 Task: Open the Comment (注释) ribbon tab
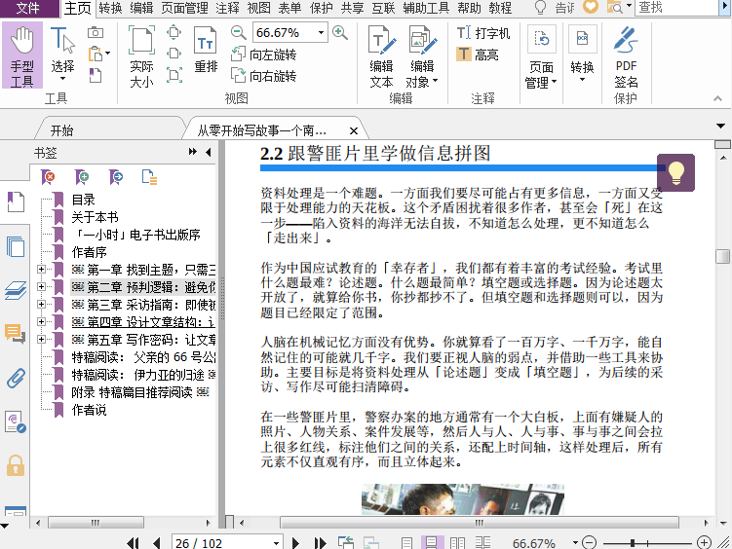pyautogui.click(x=227, y=8)
